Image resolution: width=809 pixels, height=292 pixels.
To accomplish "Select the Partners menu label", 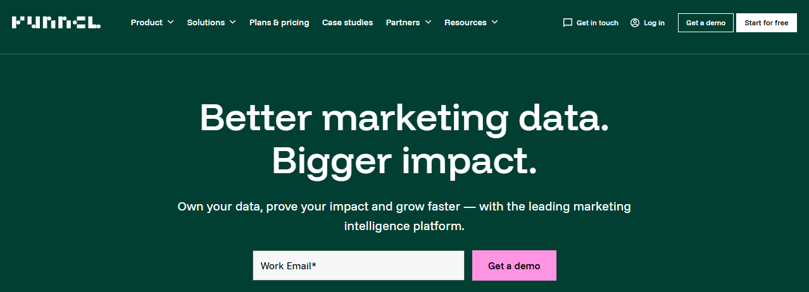I will [x=403, y=22].
